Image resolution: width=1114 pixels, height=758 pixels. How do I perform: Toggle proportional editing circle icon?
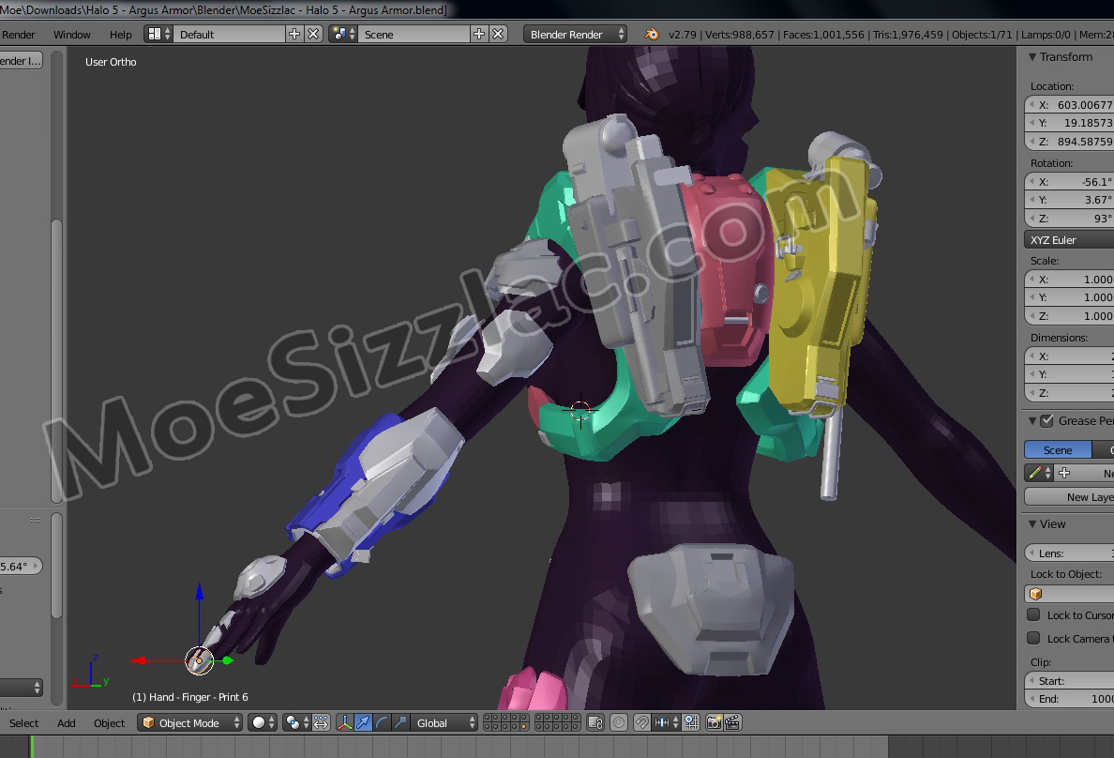click(x=619, y=723)
